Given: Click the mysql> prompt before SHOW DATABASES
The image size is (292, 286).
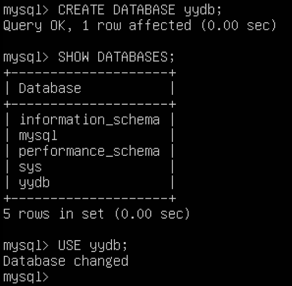Looking at the screenshot, I should (x=26, y=57).
